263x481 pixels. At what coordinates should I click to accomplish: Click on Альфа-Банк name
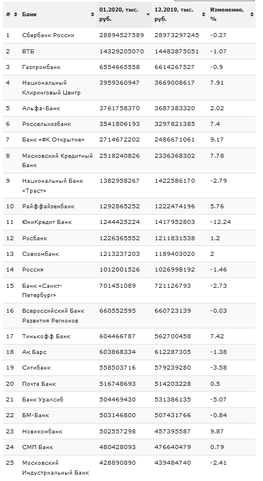tap(41, 109)
